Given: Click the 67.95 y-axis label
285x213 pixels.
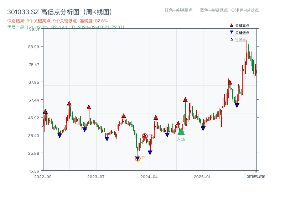Looking at the screenshot, I should point(33,82).
